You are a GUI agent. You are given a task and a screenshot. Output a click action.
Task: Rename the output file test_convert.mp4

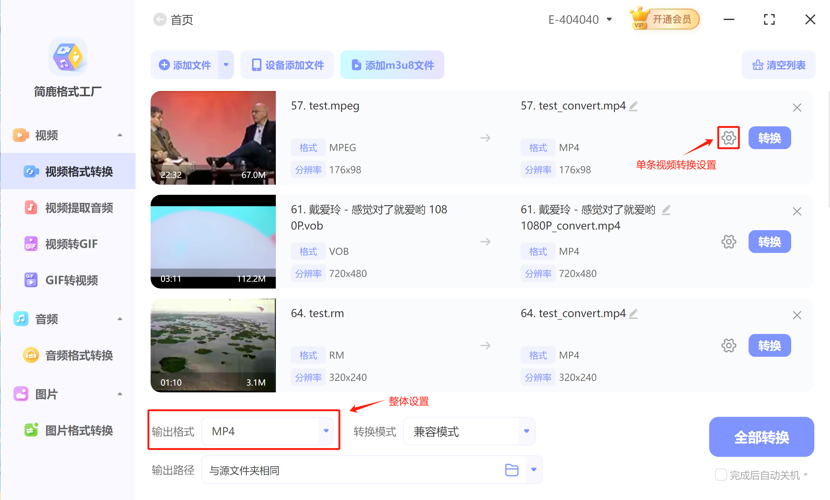coord(634,106)
